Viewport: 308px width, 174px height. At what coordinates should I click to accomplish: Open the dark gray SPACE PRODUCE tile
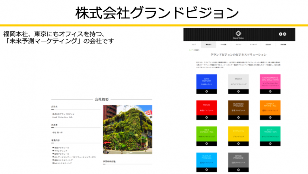tap(238, 162)
